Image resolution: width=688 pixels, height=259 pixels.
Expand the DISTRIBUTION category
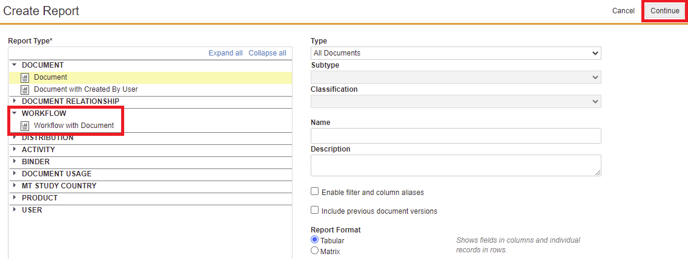[x=14, y=138]
